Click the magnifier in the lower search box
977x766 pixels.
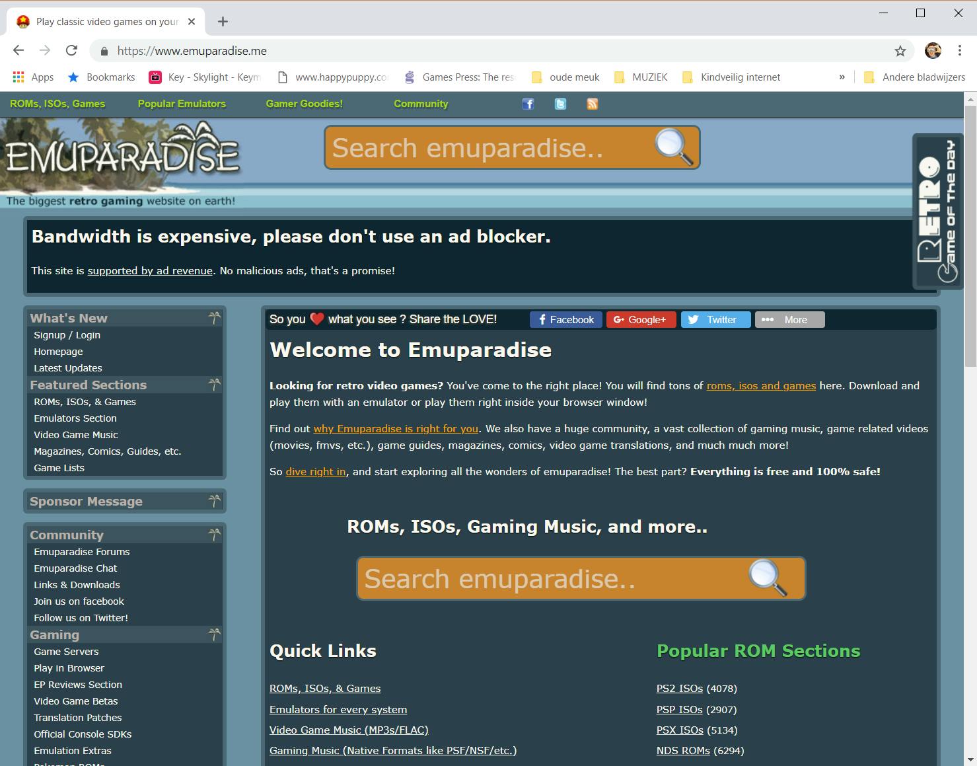click(768, 578)
